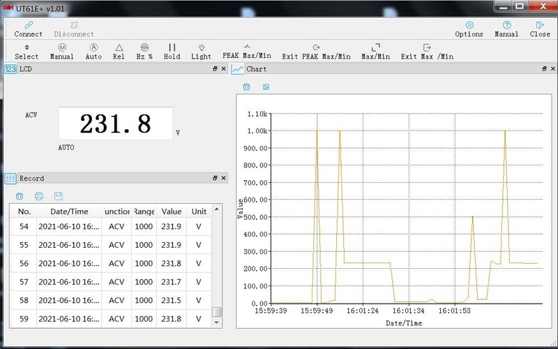Screen dimensions: 558x349
Task: Switch meter to Manual range mode
Action: (x=61, y=52)
